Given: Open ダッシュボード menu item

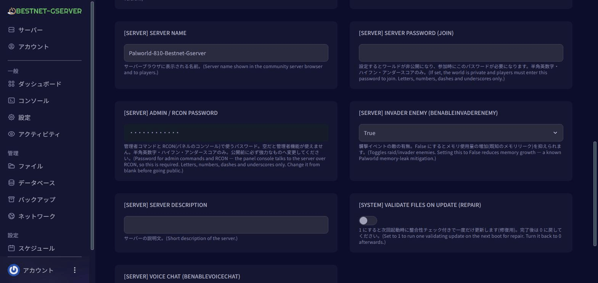Looking at the screenshot, I should (x=40, y=84).
